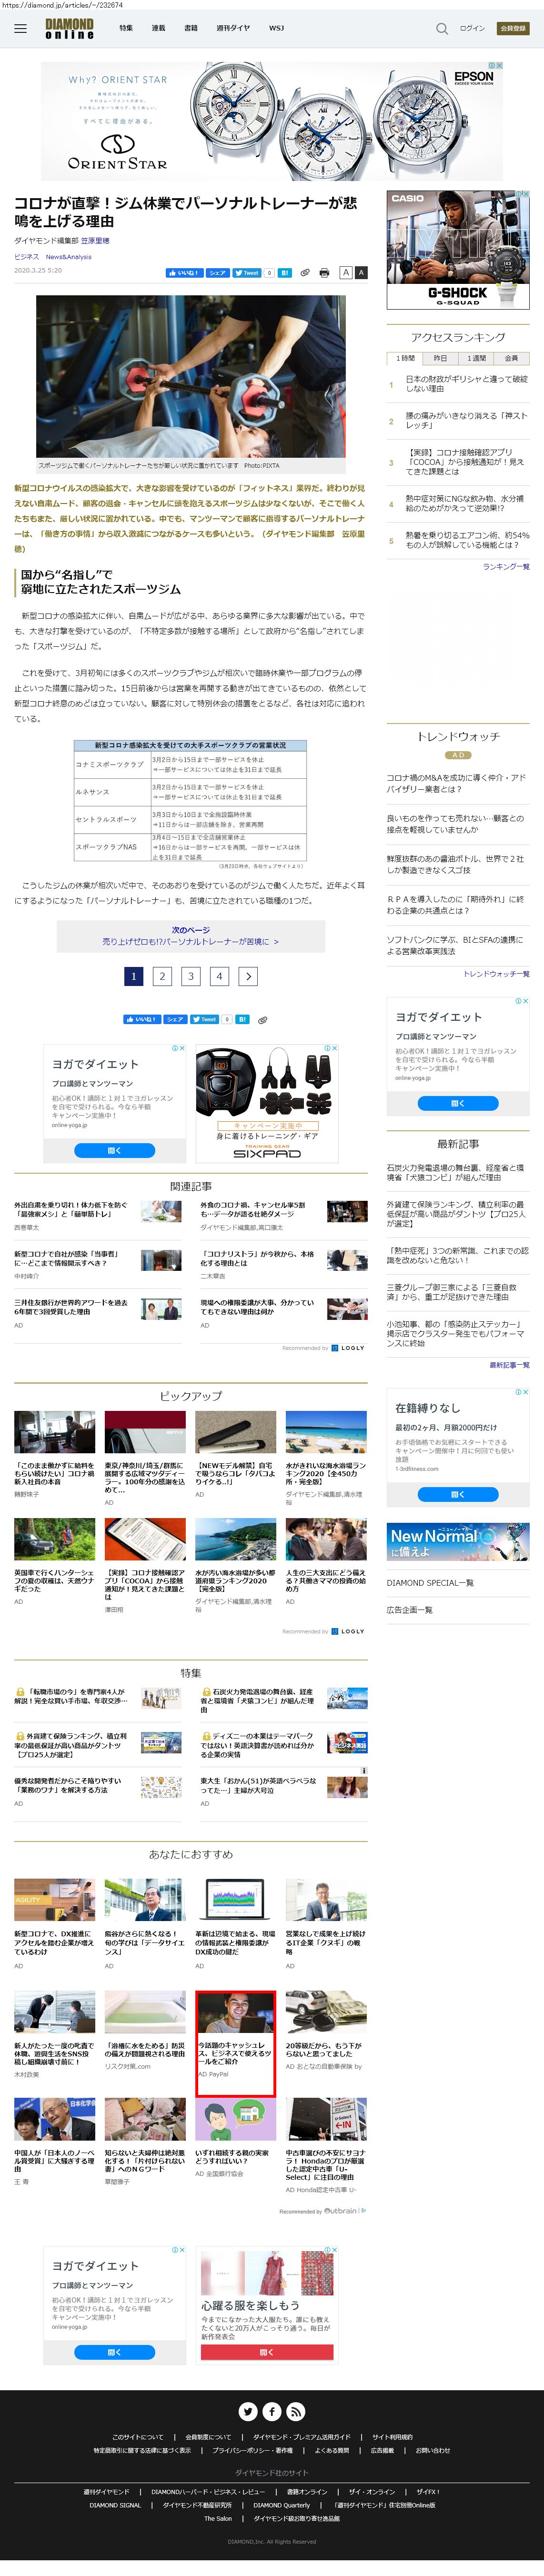Open the hamburger menu in the header
The width and height of the screenshot is (544, 2576).
20,29
